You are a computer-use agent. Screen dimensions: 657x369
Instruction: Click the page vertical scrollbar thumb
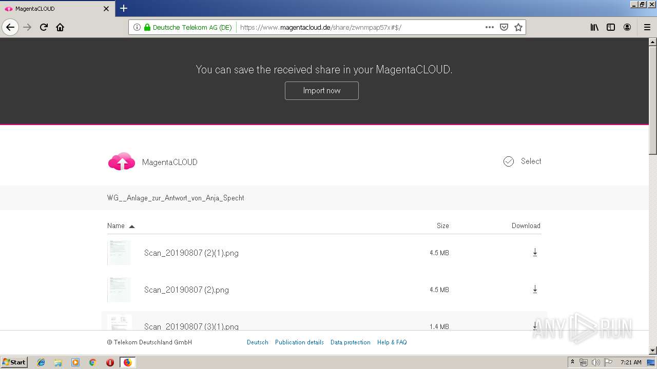click(653, 100)
